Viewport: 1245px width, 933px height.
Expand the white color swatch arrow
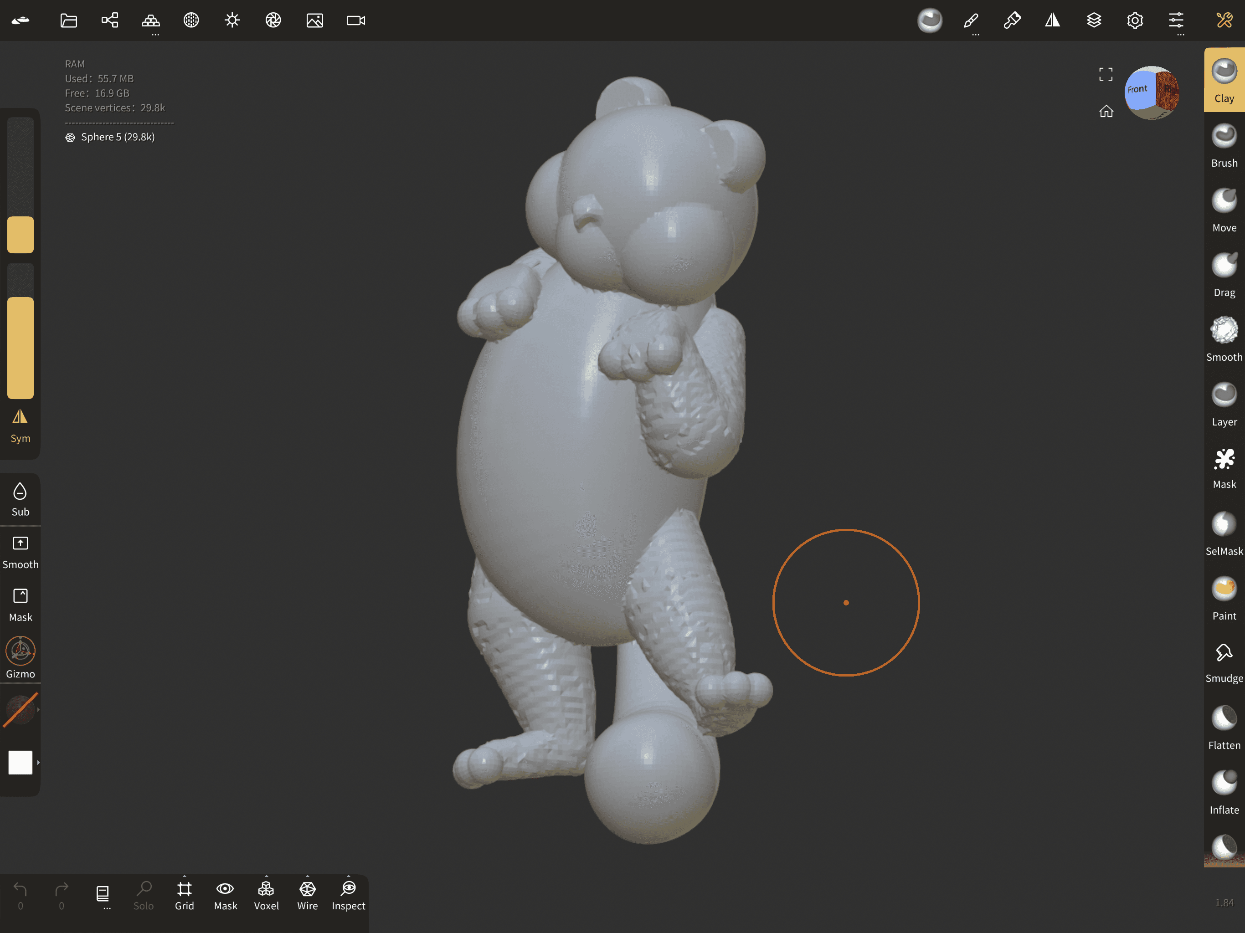38,763
